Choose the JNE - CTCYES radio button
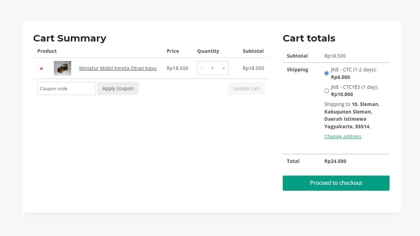The width and height of the screenshot is (420, 236). tap(326, 91)
